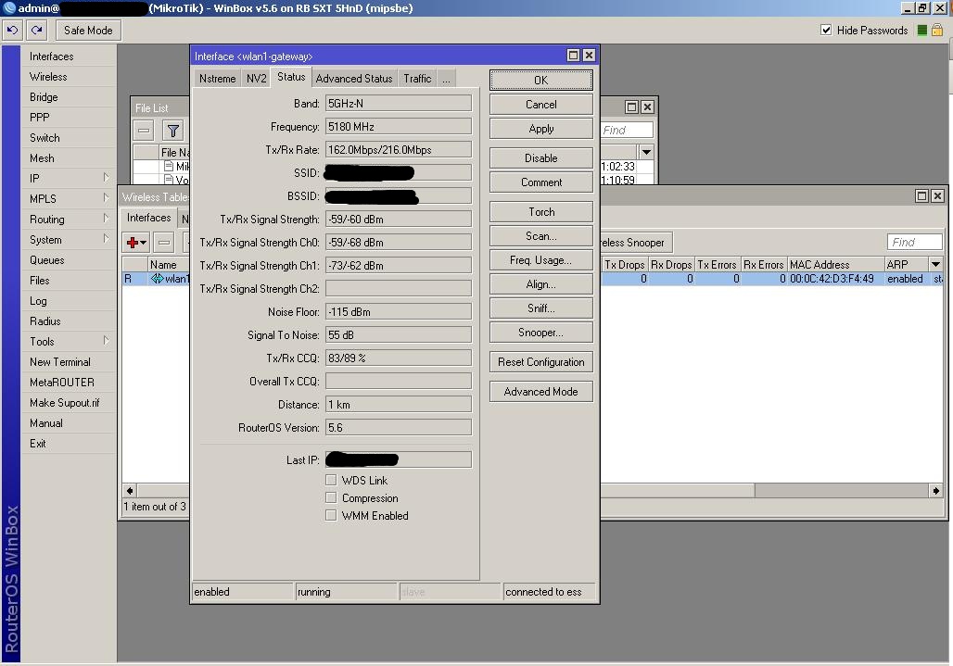Expand the System submenu

click(x=106, y=239)
